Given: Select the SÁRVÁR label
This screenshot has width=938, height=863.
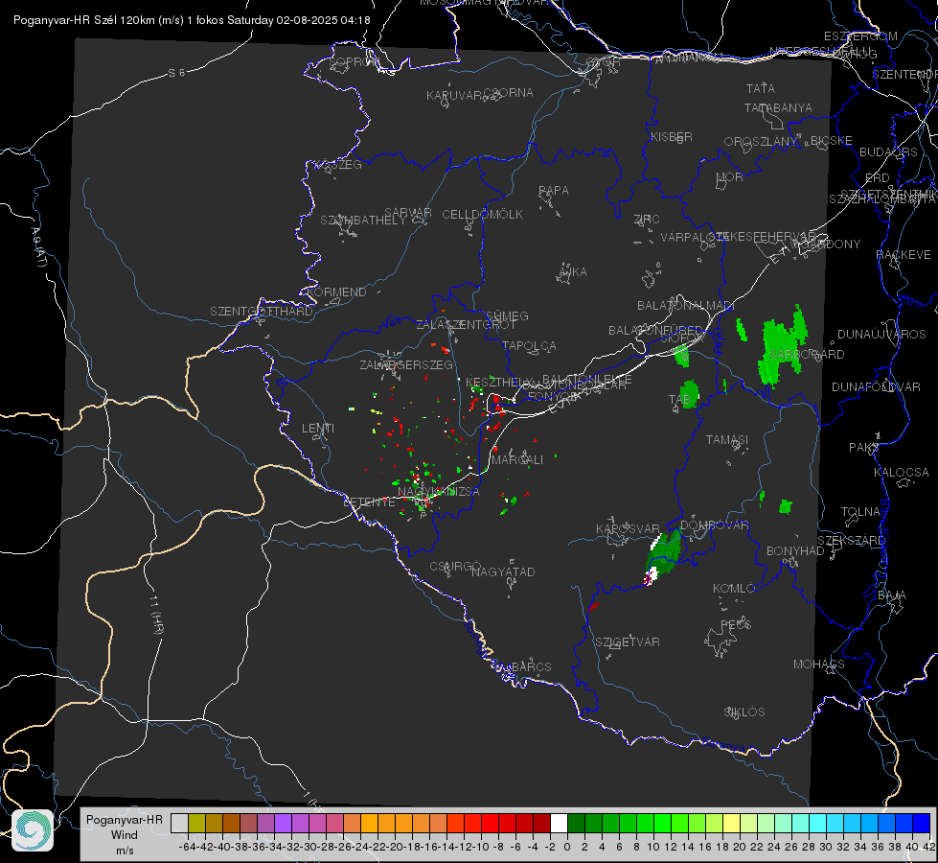Looking at the screenshot, I should tap(408, 213).
